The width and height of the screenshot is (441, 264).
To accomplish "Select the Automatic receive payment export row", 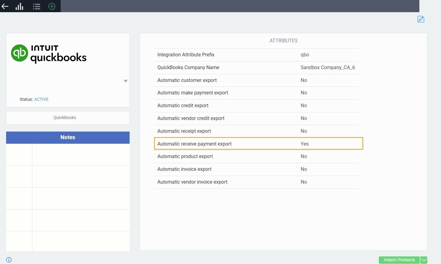I will pyautogui.click(x=258, y=144).
